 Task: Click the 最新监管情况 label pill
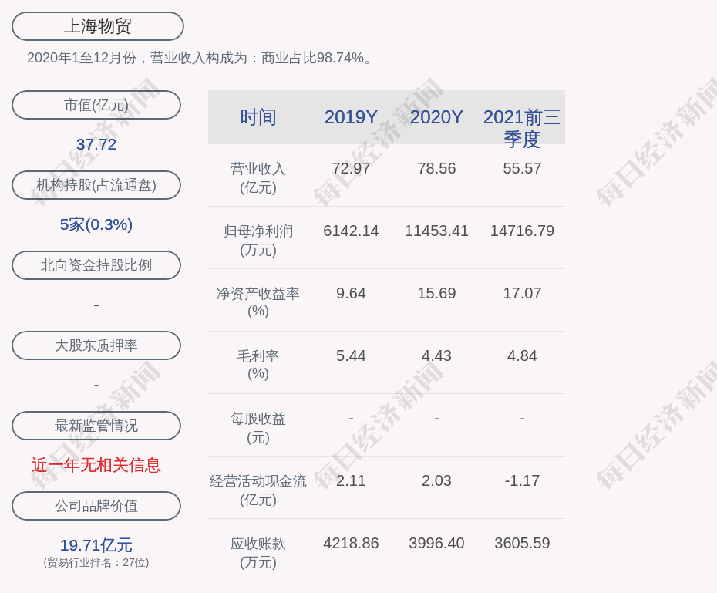pyautogui.click(x=96, y=426)
